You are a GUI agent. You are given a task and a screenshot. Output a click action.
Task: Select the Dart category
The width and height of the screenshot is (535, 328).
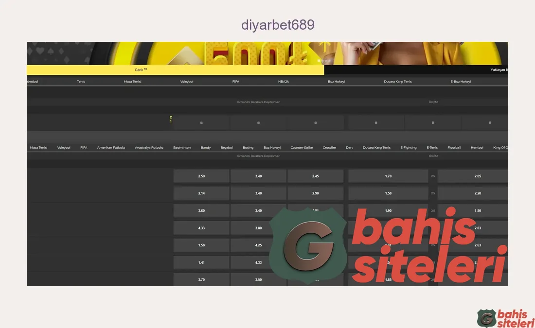[349, 147]
